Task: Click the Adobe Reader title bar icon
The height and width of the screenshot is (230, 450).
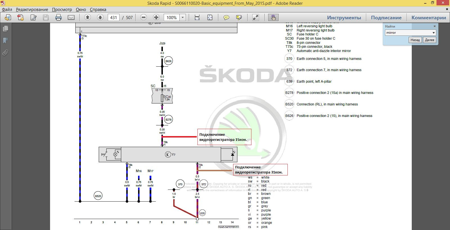Action: 3,3
